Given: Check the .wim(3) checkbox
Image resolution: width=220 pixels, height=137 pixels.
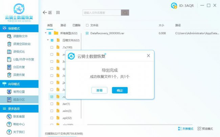Looking at the screenshot, I should point(52,111).
